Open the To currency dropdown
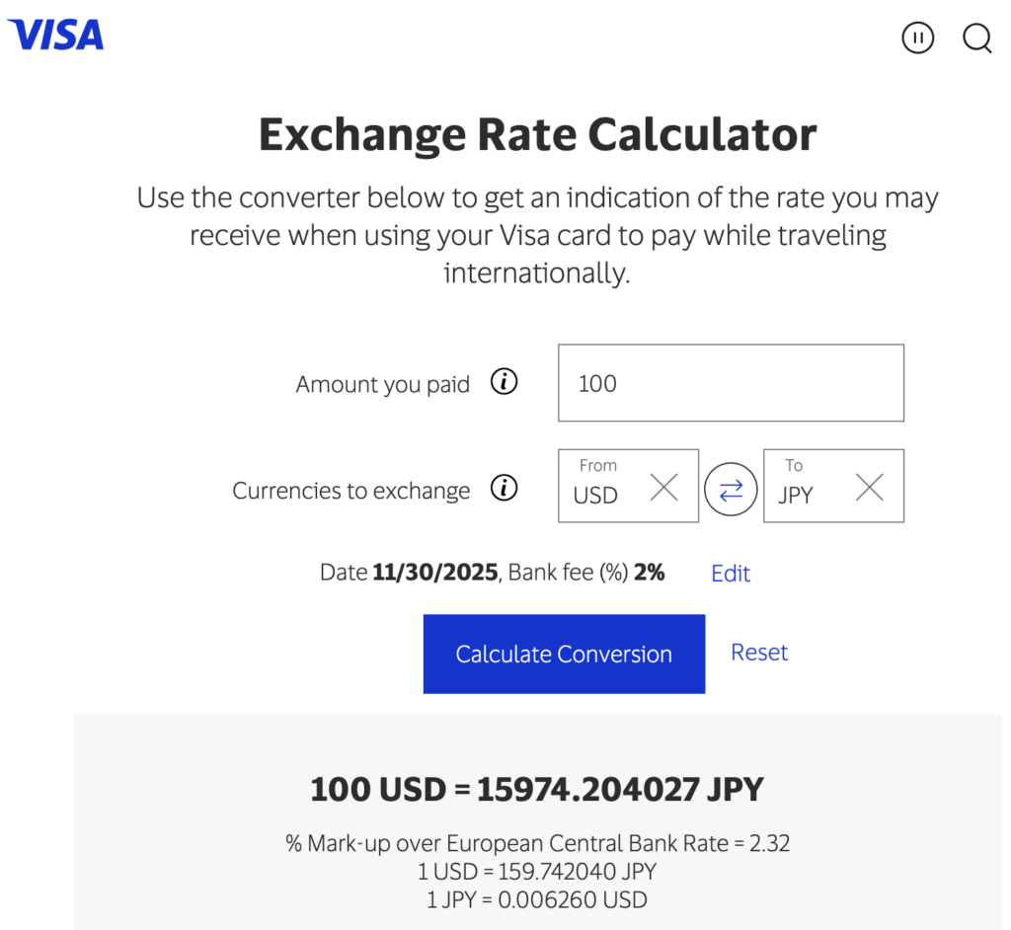The height and width of the screenshot is (930, 1011). point(805,487)
